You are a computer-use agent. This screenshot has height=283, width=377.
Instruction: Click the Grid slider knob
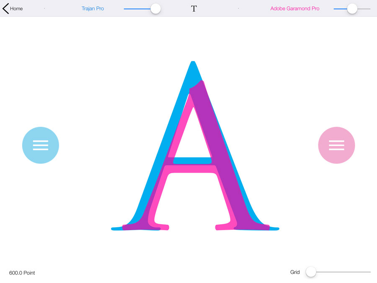click(311, 272)
